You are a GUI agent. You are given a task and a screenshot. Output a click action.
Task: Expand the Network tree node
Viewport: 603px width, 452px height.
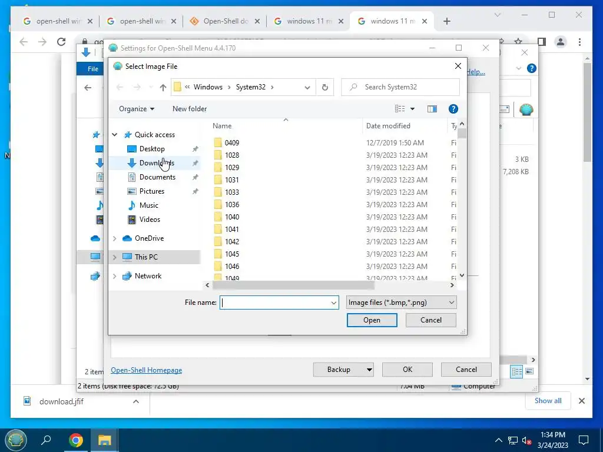click(x=115, y=276)
